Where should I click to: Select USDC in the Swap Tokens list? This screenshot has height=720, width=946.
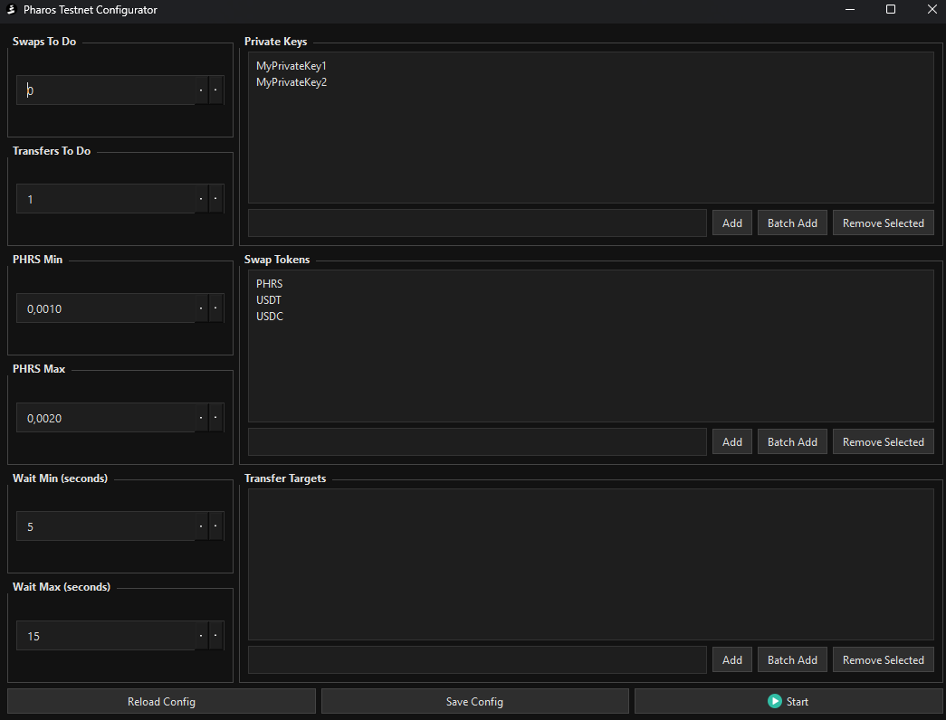click(x=270, y=316)
